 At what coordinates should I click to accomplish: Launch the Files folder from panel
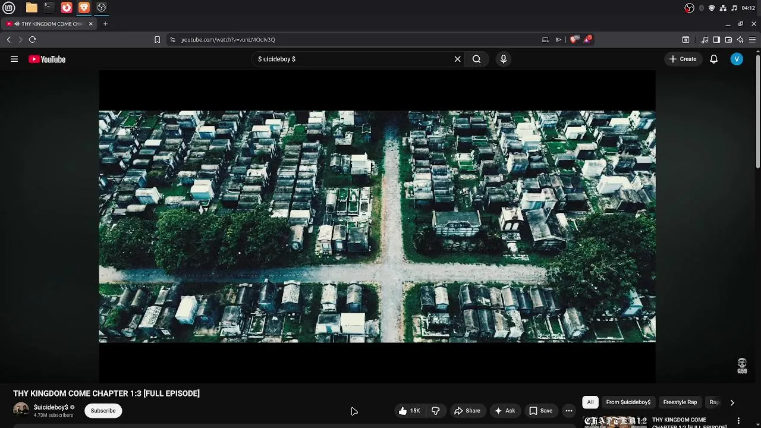(x=32, y=8)
